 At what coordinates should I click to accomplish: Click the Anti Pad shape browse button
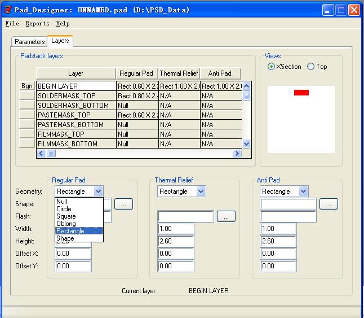coord(329,204)
